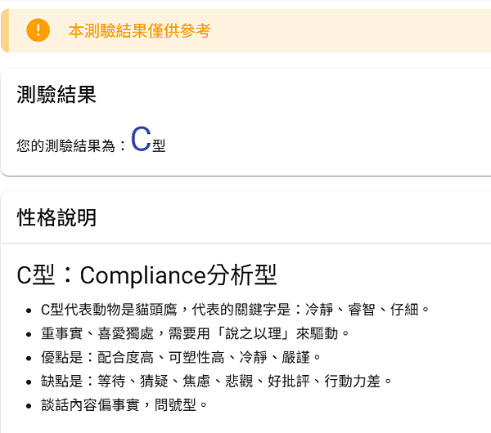Click the 缺點是 weaknesses bullet line
The image size is (491, 433).
point(216,381)
